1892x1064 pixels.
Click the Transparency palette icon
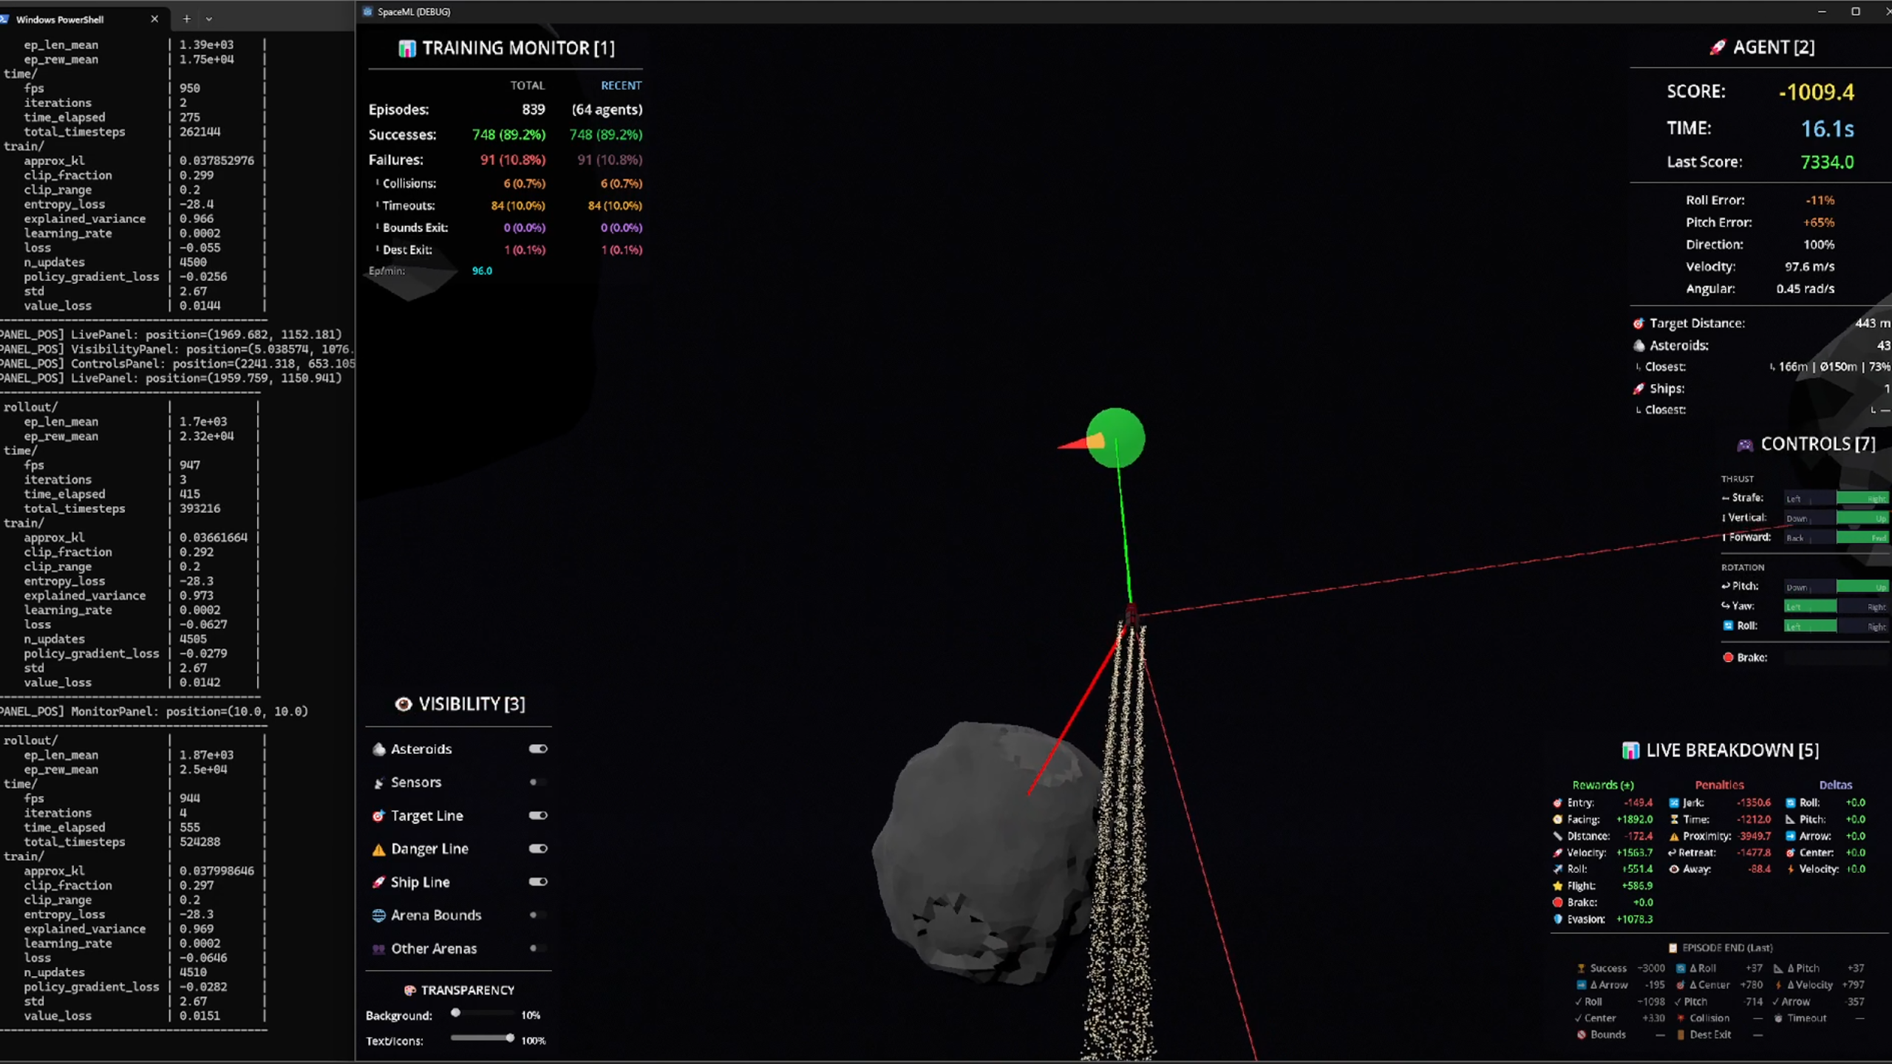[409, 990]
